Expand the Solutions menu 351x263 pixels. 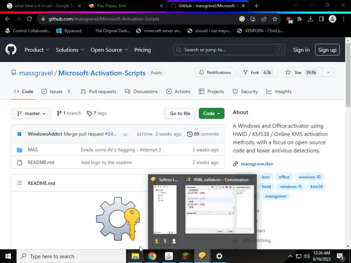(x=70, y=50)
